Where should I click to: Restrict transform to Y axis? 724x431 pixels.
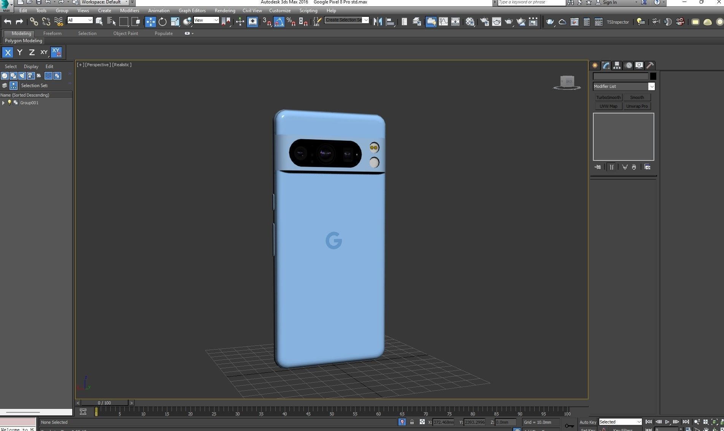(20, 52)
